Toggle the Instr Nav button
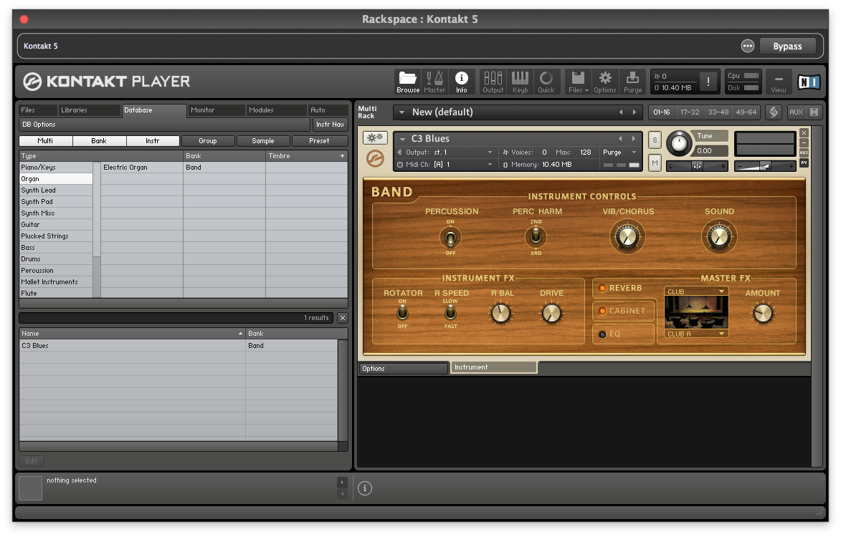 [x=330, y=125]
